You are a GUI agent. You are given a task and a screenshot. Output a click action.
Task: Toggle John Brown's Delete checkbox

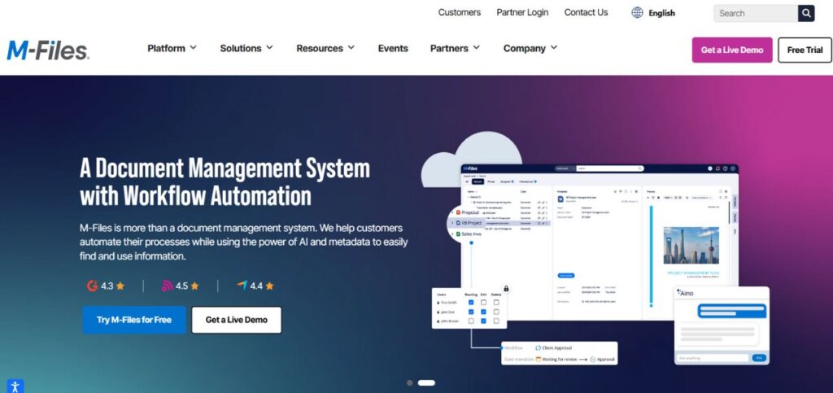click(x=496, y=321)
